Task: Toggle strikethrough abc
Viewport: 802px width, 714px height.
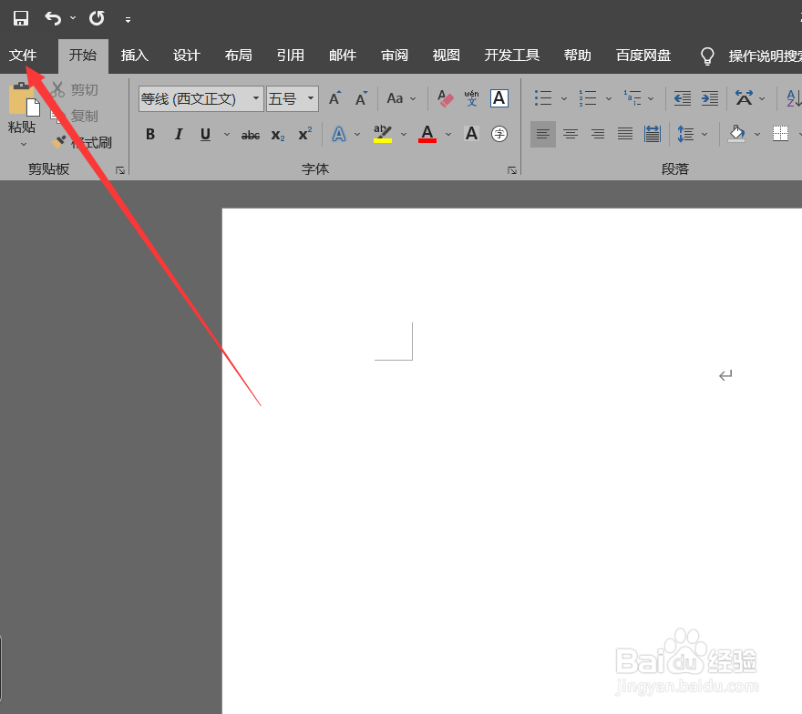Action: point(251,135)
